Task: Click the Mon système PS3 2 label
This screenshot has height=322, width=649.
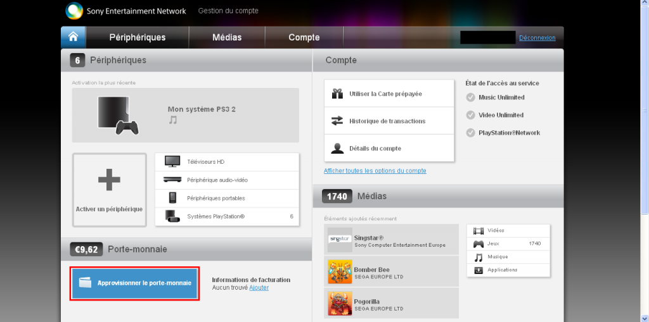Action: tap(202, 109)
